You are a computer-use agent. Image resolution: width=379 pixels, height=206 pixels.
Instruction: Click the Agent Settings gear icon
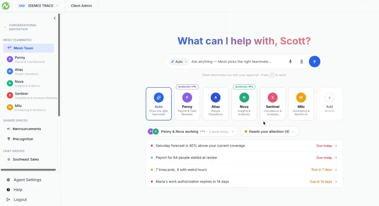click(x=8, y=180)
